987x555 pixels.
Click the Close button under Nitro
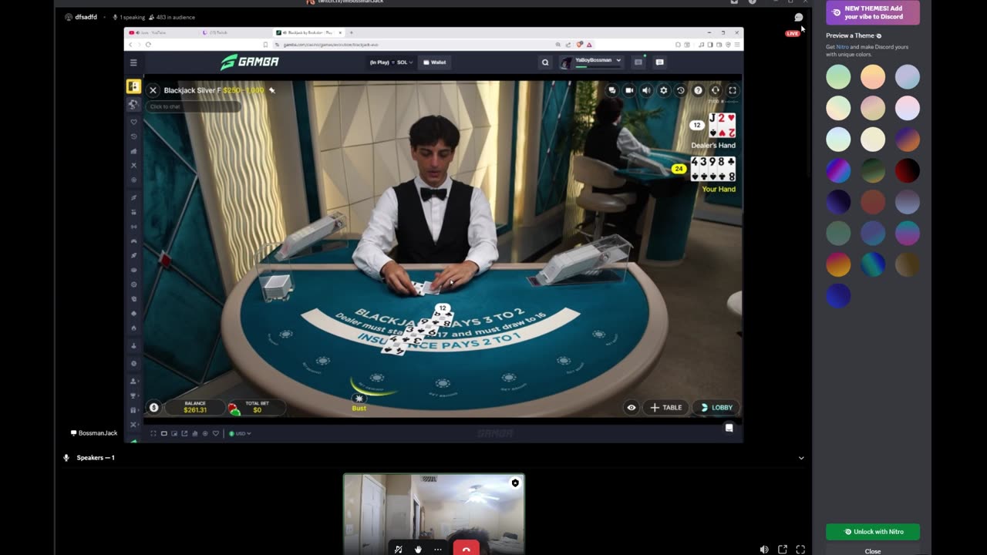coord(873,551)
